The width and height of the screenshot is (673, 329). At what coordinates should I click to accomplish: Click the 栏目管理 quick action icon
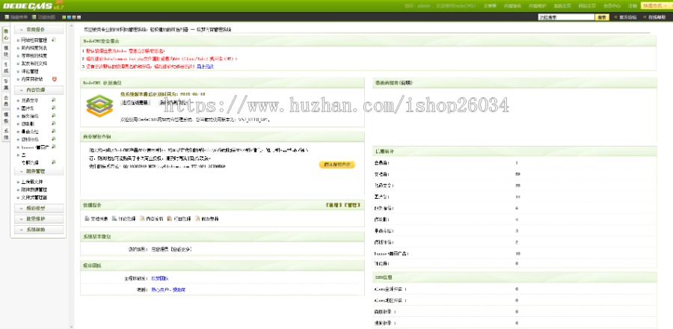(170, 218)
